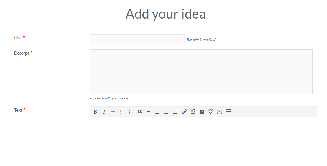Align text center

click(x=166, y=112)
